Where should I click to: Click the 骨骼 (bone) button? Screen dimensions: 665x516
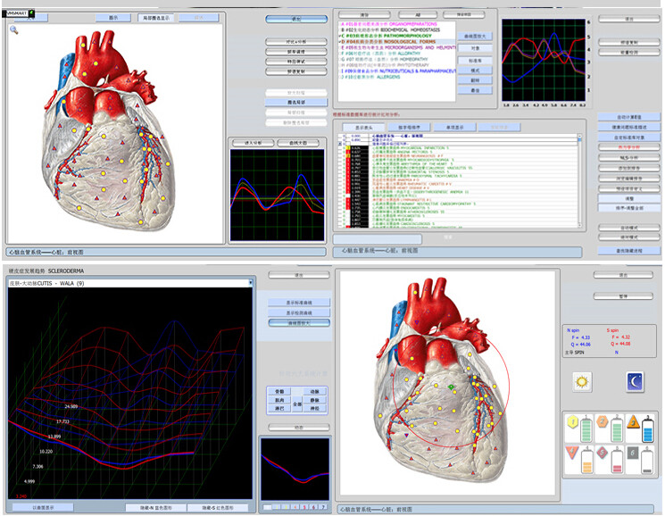click(279, 392)
